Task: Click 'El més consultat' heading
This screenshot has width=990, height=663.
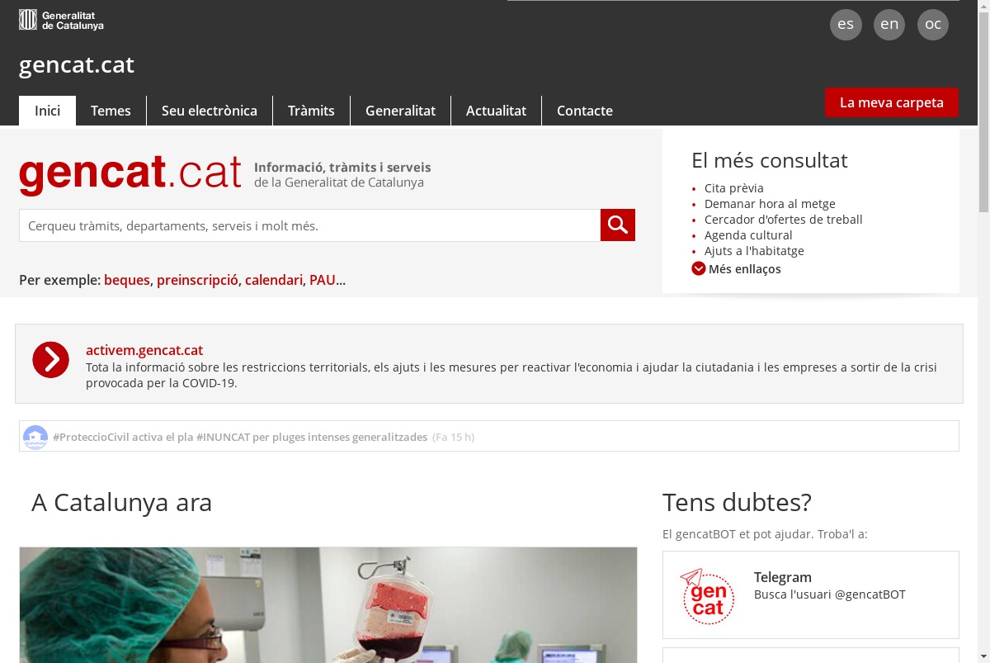Action: coord(770,160)
